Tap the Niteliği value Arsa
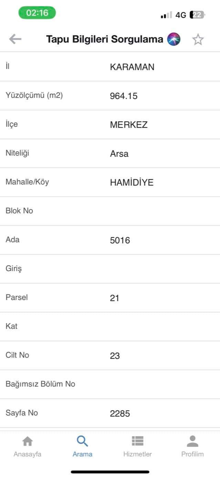The width and height of the screenshot is (220, 478). pyautogui.click(x=119, y=154)
